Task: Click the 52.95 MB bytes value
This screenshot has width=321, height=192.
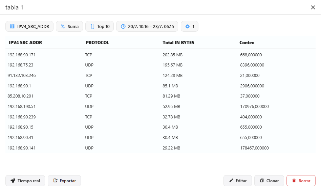Action: [x=171, y=107]
